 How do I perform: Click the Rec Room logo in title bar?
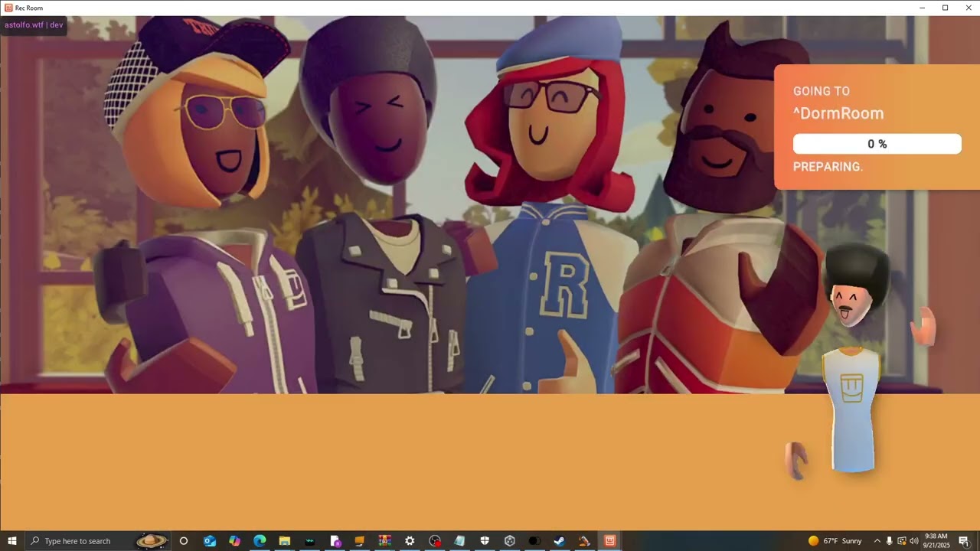[8, 8]
